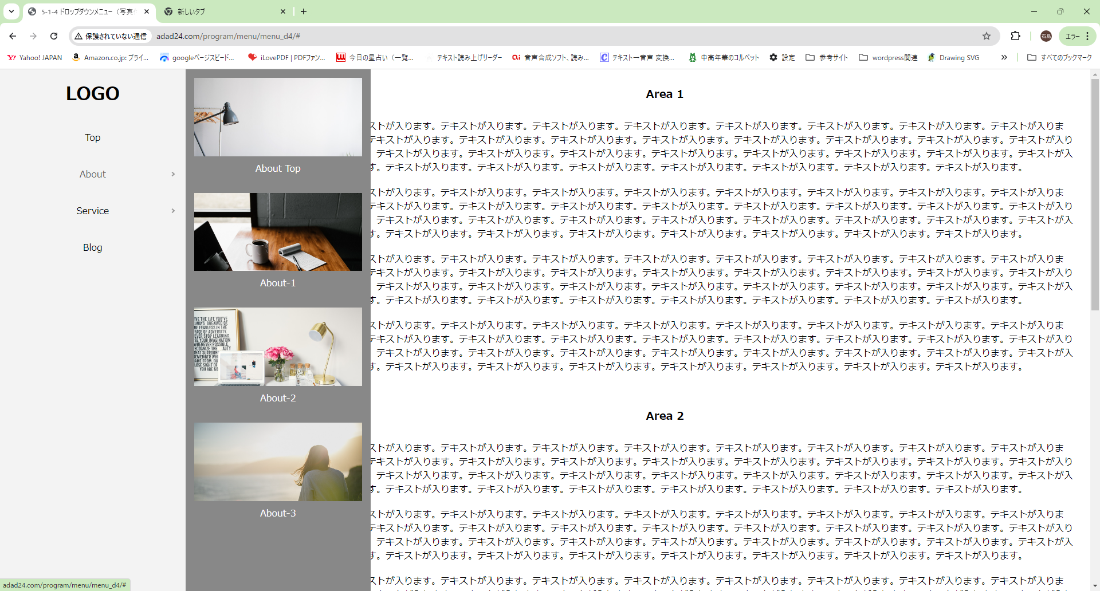Viewport: 1100px width, 591px height.
Task: Open the すべてのブックマーク folder
Action: [x=1059, y=57]
